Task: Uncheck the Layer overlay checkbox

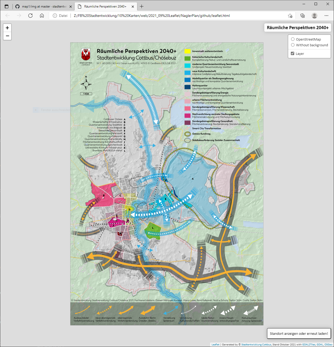Action: click(x=293, y=54)
